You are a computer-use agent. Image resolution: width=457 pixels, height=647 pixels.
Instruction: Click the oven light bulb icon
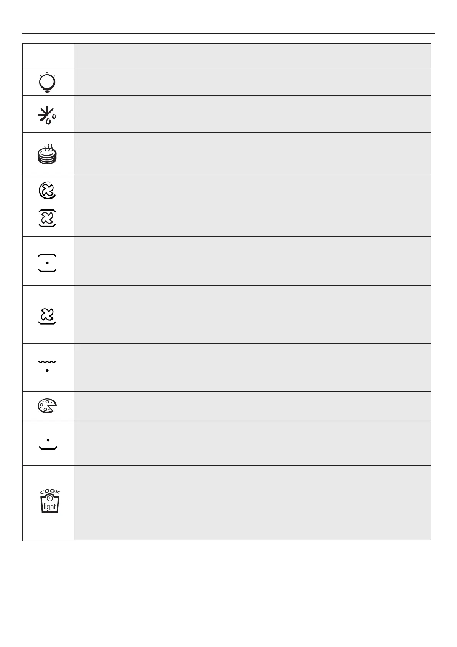click(x=48, y=82)
